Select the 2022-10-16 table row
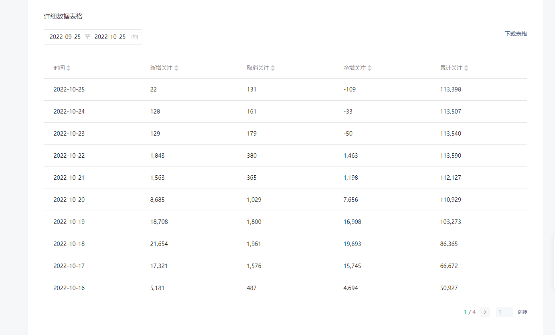Viewport: 555px width, 335px height. tap(285, 288)
